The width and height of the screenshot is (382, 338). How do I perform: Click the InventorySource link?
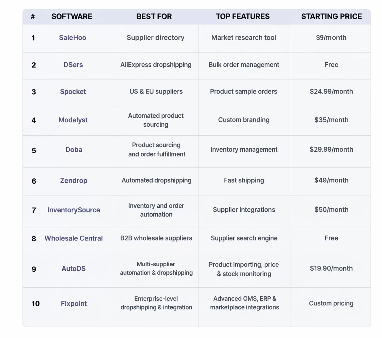pyautogui.click(x=74, y=210)
